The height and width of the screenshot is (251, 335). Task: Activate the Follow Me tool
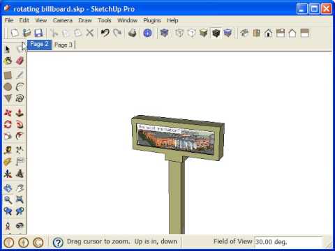[x=20, y=125]
